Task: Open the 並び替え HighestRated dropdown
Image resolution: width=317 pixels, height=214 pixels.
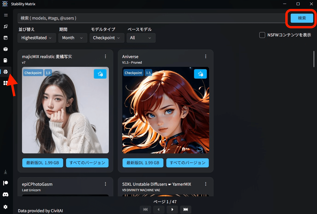Action: tap(37, 38)
